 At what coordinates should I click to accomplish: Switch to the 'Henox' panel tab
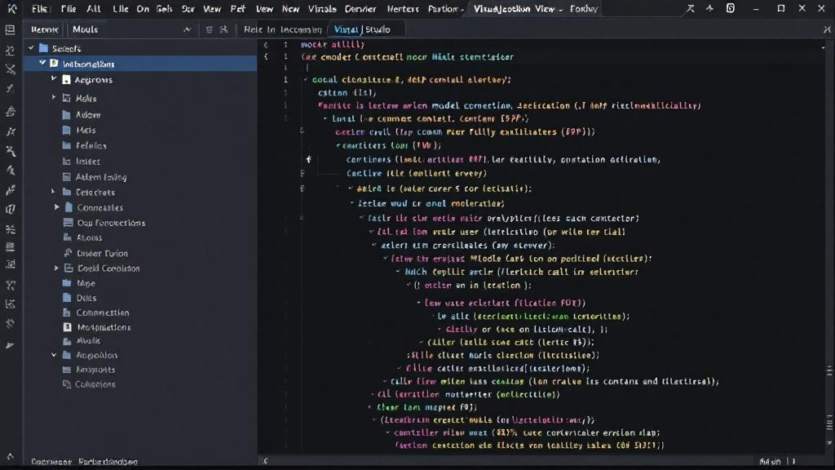coord(44,29)
